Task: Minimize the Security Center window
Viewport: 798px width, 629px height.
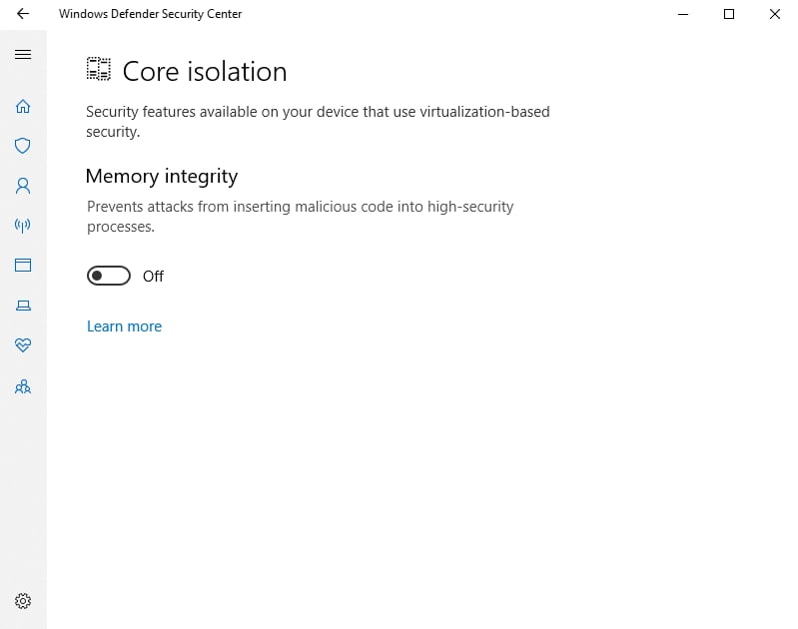Action: coord(683,14)
